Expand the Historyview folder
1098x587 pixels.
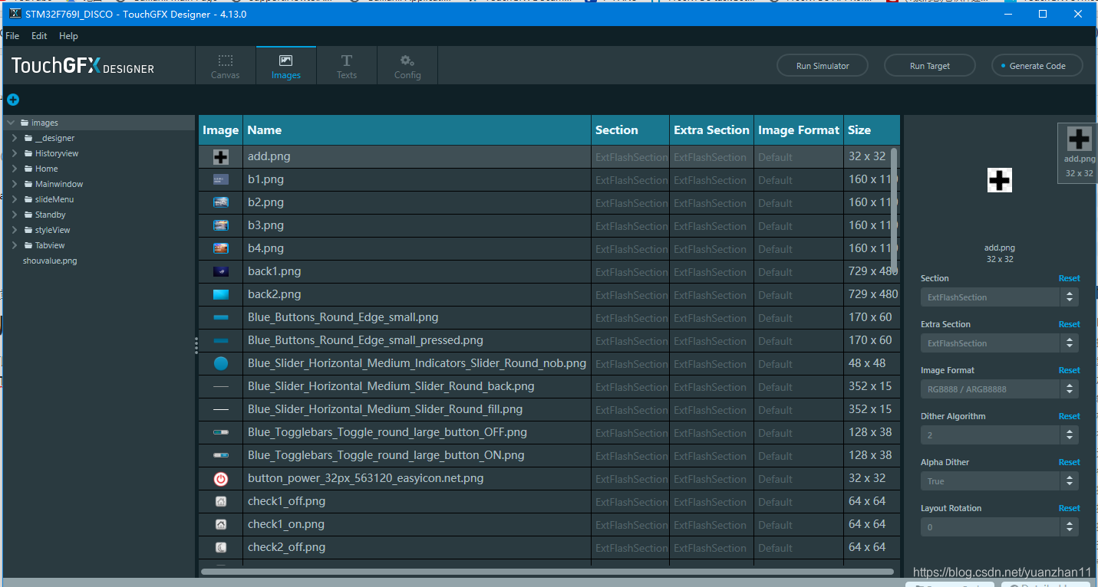point(15,153)
